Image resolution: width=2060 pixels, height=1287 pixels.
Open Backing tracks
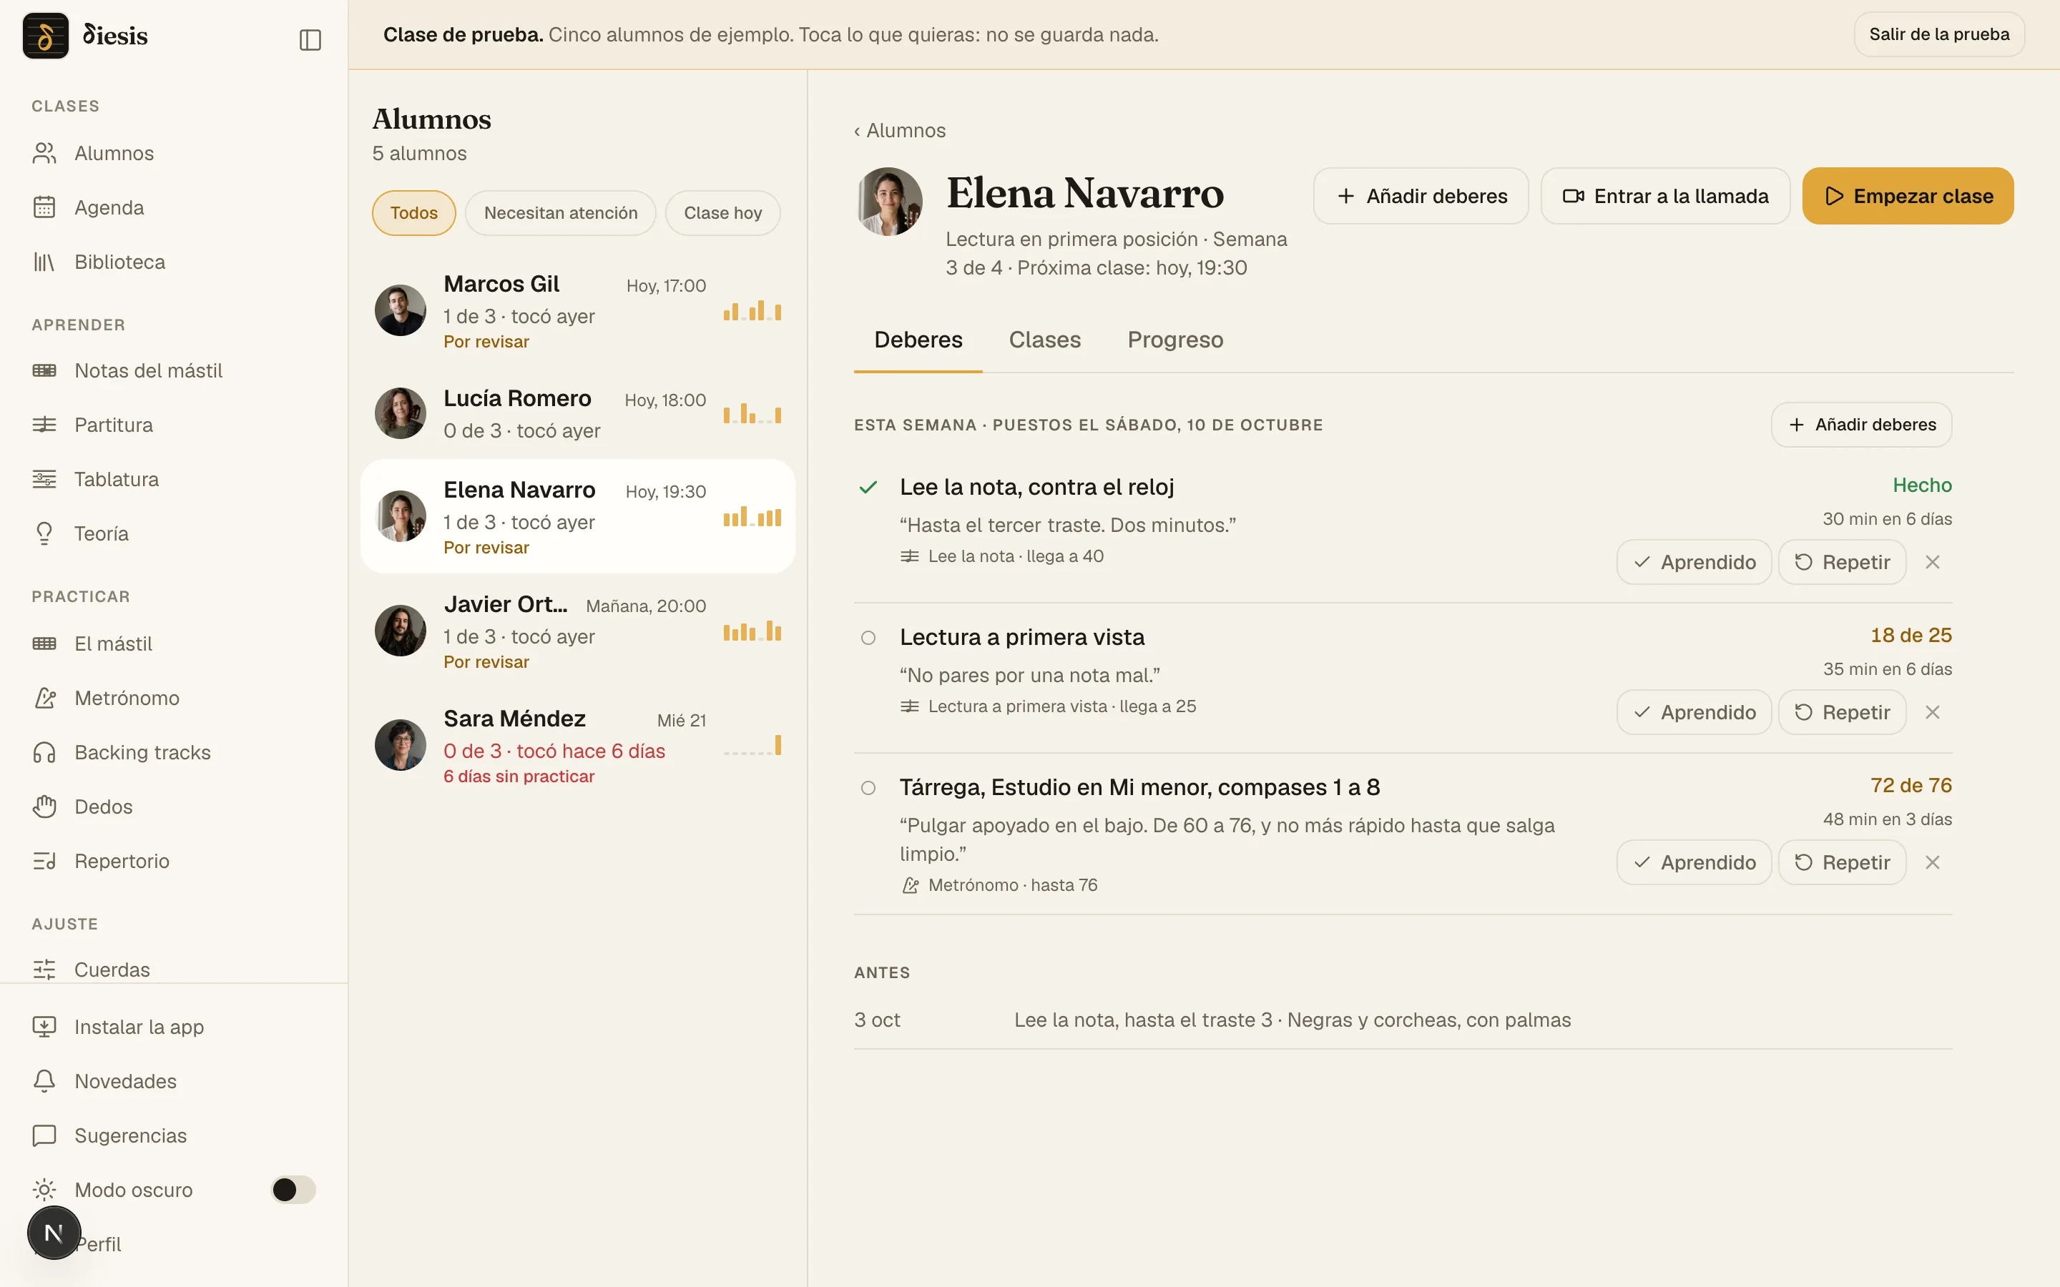point(173,752)
